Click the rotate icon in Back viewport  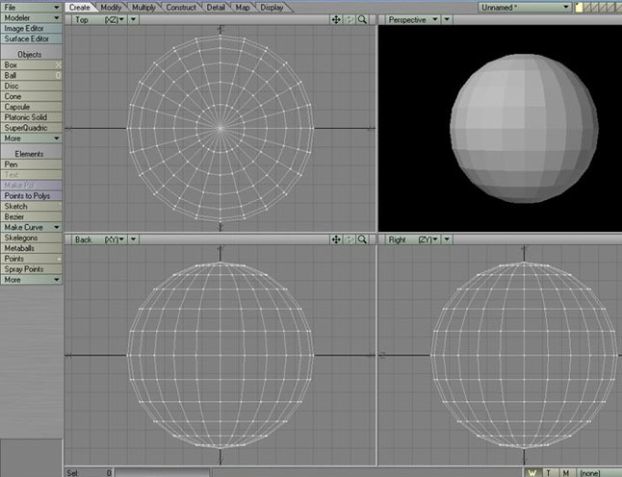(350, 239)
